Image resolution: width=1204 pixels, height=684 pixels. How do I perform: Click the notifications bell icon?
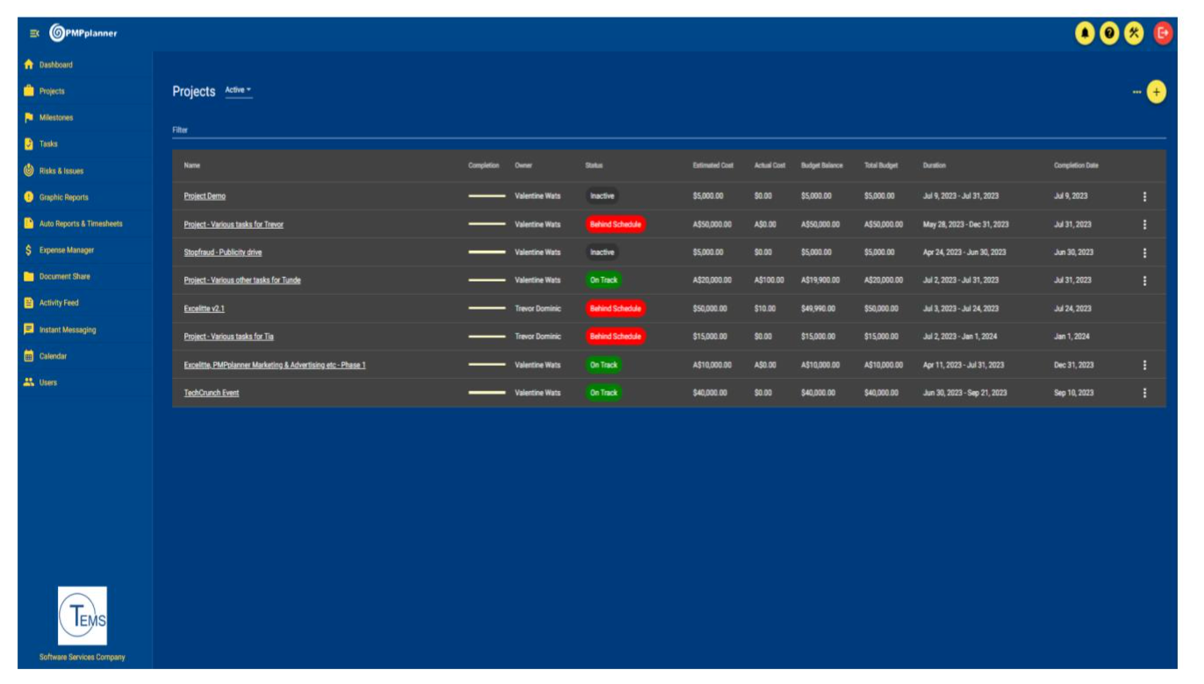1086,33
